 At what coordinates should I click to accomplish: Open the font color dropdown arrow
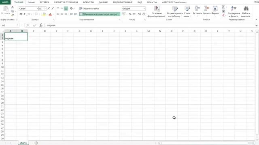[53, 14]
